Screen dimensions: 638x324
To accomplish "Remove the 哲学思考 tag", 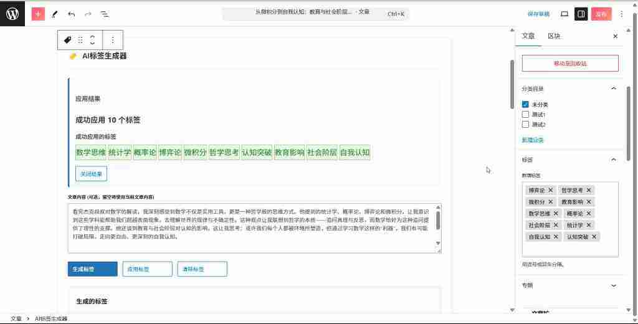I will [x=589, y=190].
